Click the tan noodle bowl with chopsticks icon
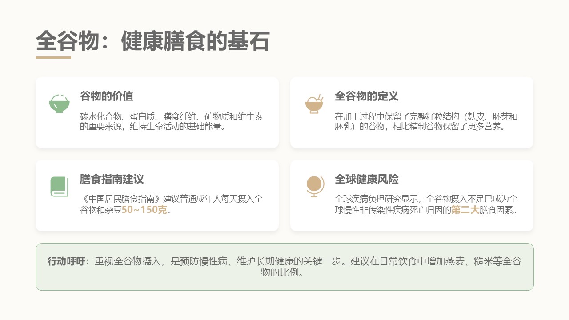This screenshot has width=569, height=320. point(314,104)
